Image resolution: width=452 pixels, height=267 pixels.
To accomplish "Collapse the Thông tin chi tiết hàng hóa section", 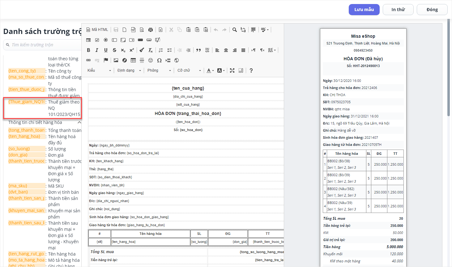I will [79, 122].
